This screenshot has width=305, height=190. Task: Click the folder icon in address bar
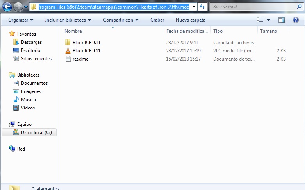[33, 7]
